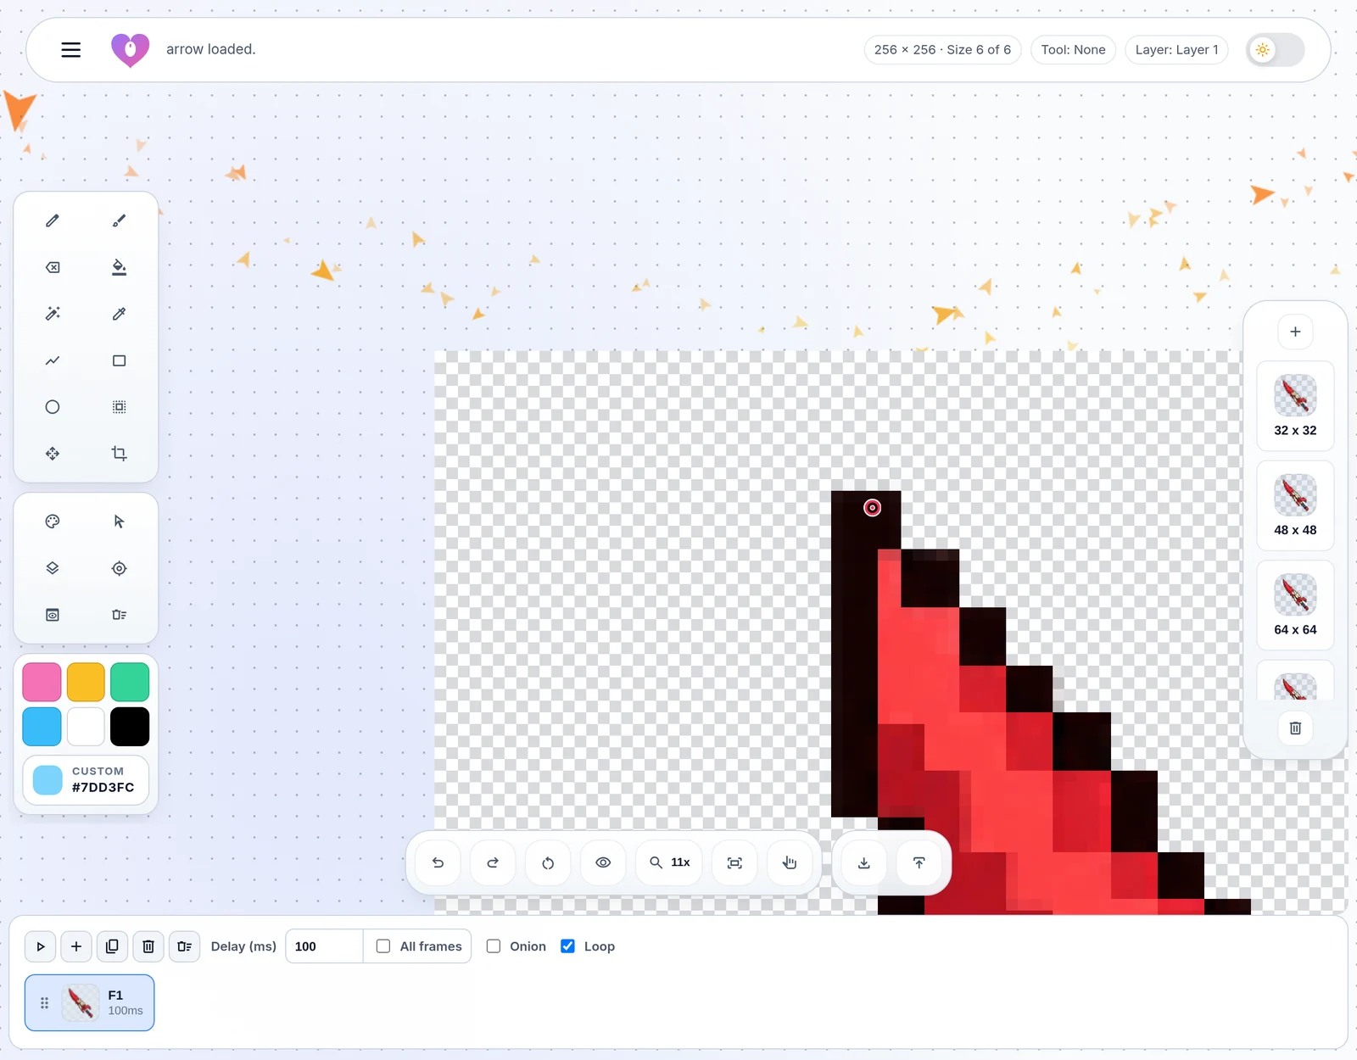The width and height of the screenshot is (1357, 1060).
Task: Enable the All frames checkbox
Action: 383,946
